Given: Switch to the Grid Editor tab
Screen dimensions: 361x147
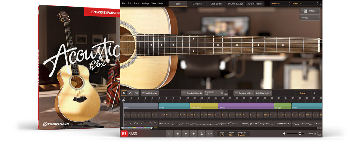Looking at the screenshot, I should coord(217,4).
